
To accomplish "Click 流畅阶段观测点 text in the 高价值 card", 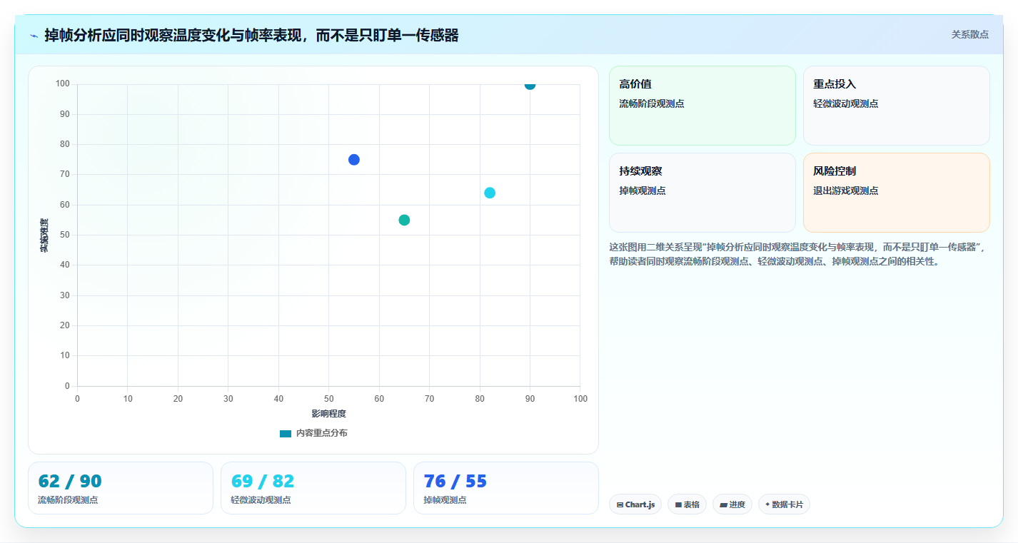I will click(x=652, y=103).
